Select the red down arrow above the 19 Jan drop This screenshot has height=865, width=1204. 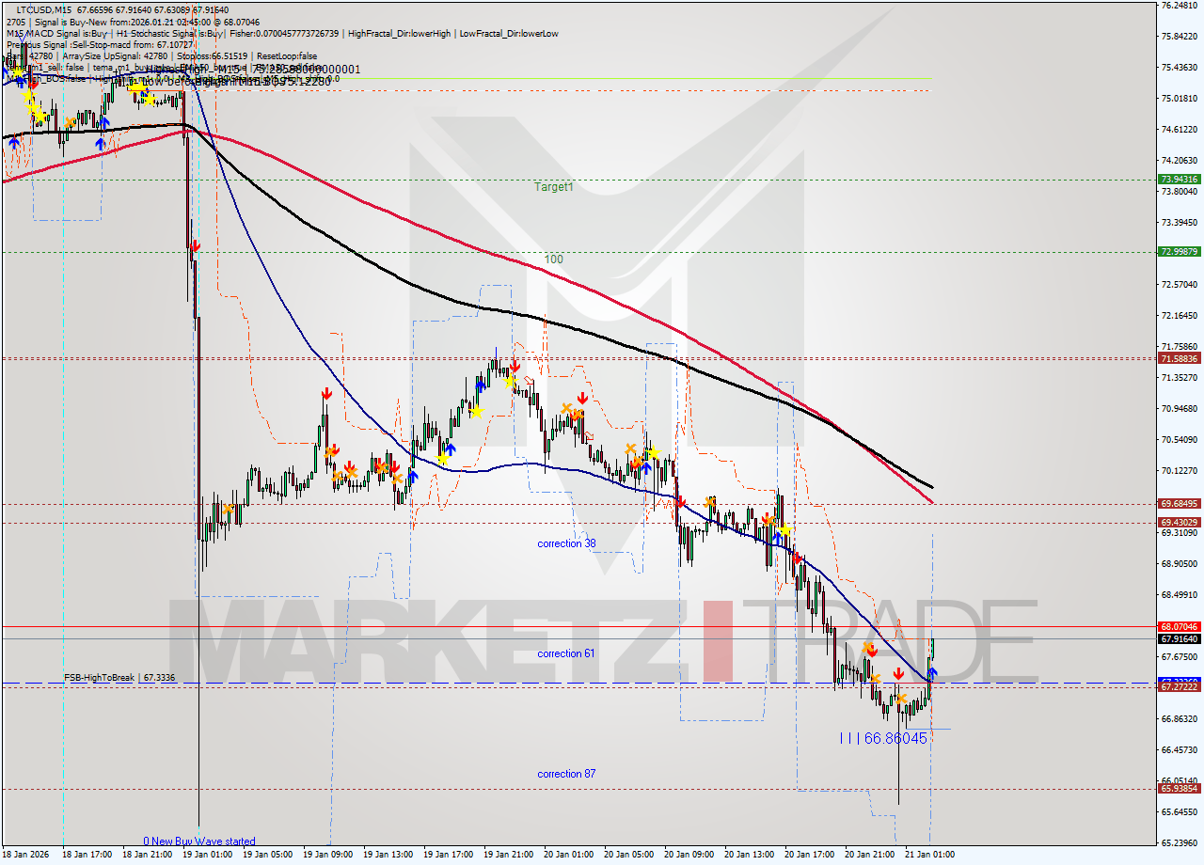coord(195,245)
